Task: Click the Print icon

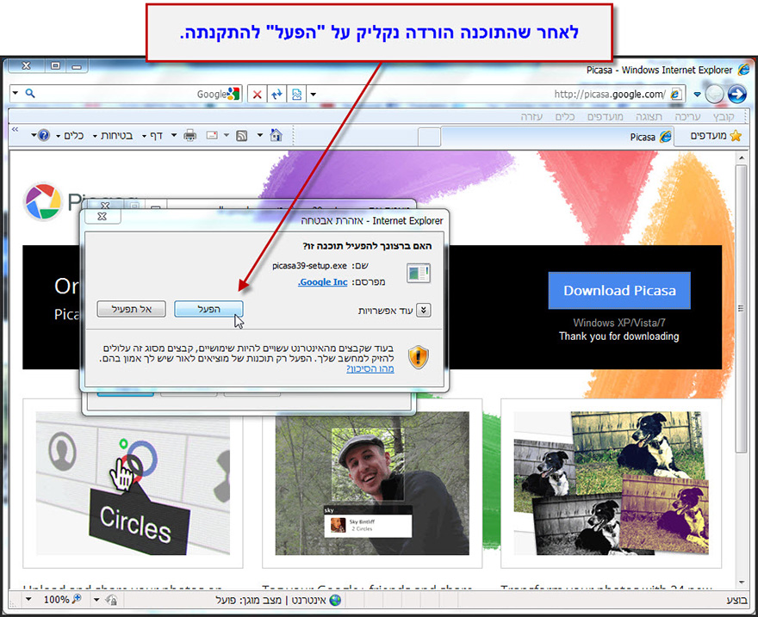Action: (190, 136)
